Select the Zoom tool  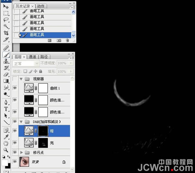click(x=6, y=150)
